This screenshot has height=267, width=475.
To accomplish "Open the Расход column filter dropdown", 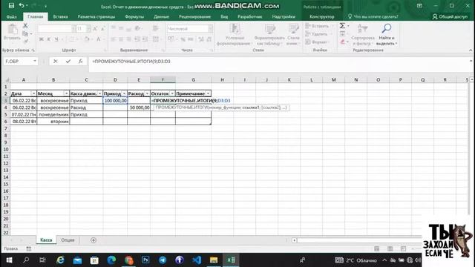I will tap(147, 93).
